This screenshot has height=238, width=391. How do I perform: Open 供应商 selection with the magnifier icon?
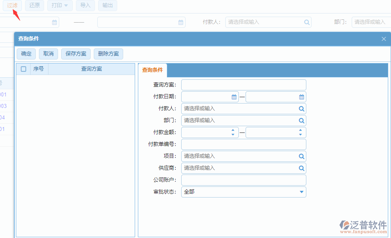pyautogui.click(x=301, y=168)
